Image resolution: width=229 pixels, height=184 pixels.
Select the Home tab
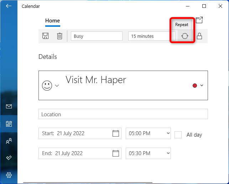[53, 21]
